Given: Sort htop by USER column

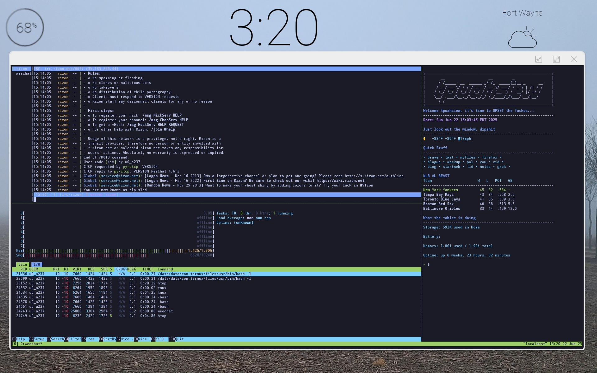Looking at the screenshot, I should click(x=34, y=269).
